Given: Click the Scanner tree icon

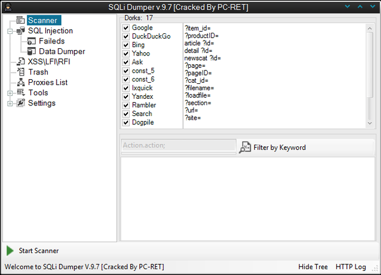Looking at the screenshot, I should pyautogui.click(x=21, y=20).
